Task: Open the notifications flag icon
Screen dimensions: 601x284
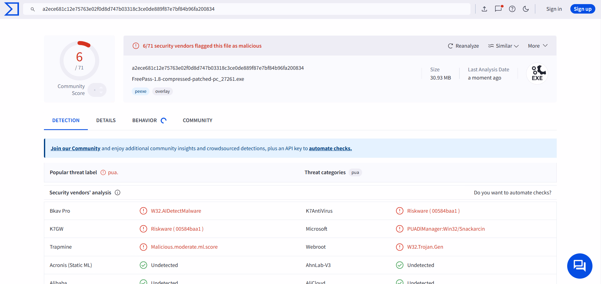Action: click(499, 9)
